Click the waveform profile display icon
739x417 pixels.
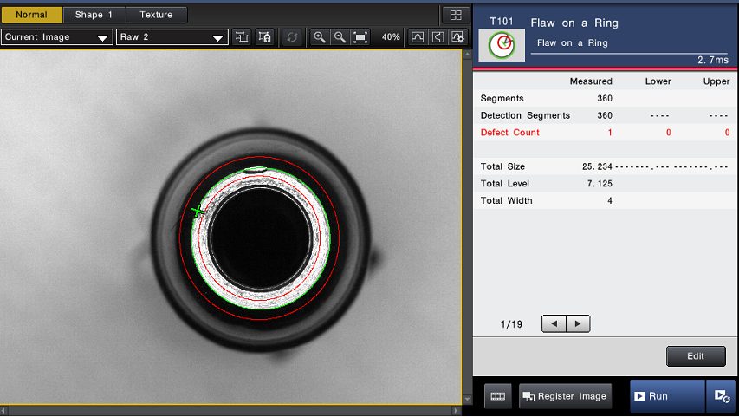418,37
